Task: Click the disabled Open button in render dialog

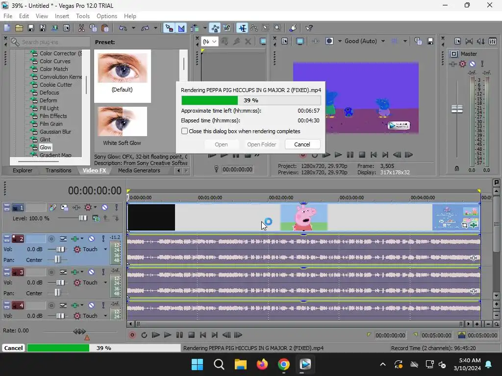Action: point(221,144)
